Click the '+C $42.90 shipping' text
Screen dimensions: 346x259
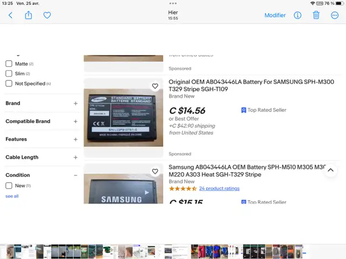pyautogui.click(x=192, y=126)
